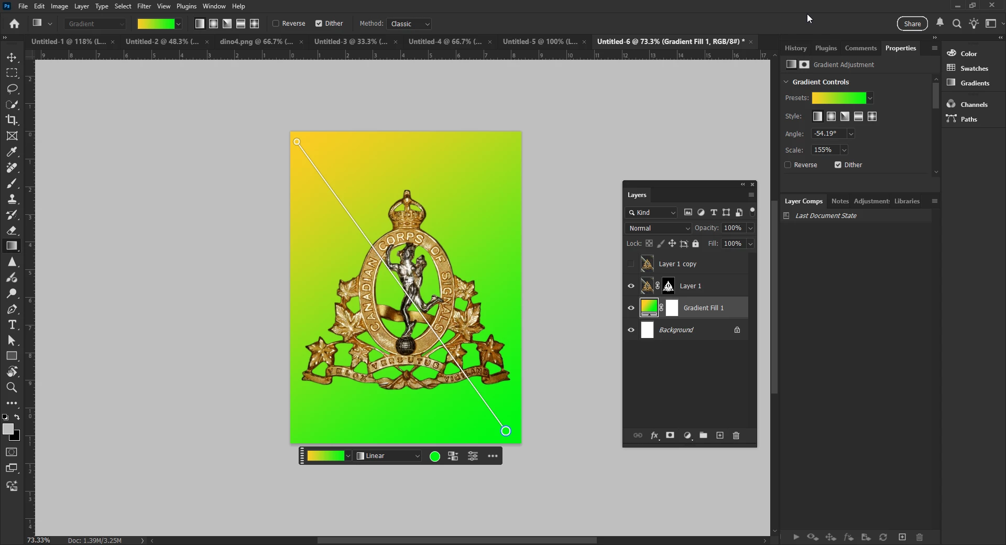
Task: Select the Zoom tool
Action: click(x=12, y=388)
